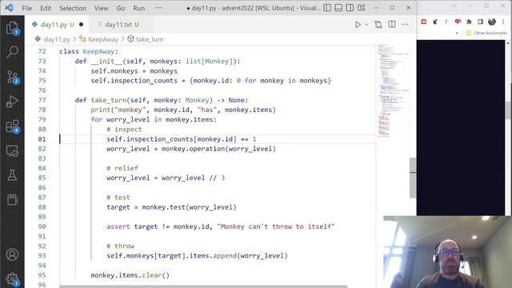Open the Go menu
The height and width of the screenshot is (288, 512).
tap(121, 8)
